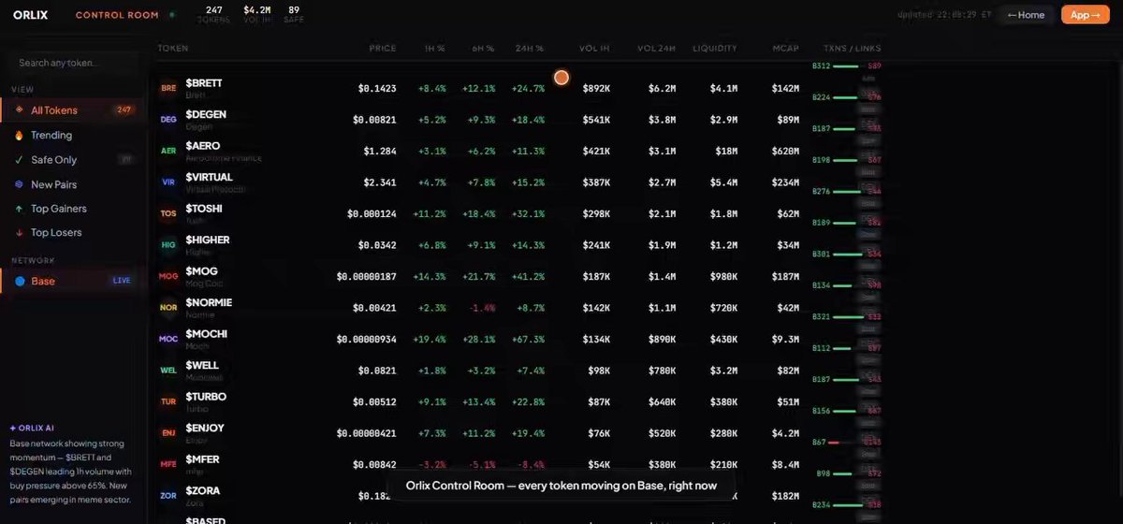This screenshot has width=1123, height=524.
Task: Click the -8.4% 24H value of $MFER
Action: (530, 464)
